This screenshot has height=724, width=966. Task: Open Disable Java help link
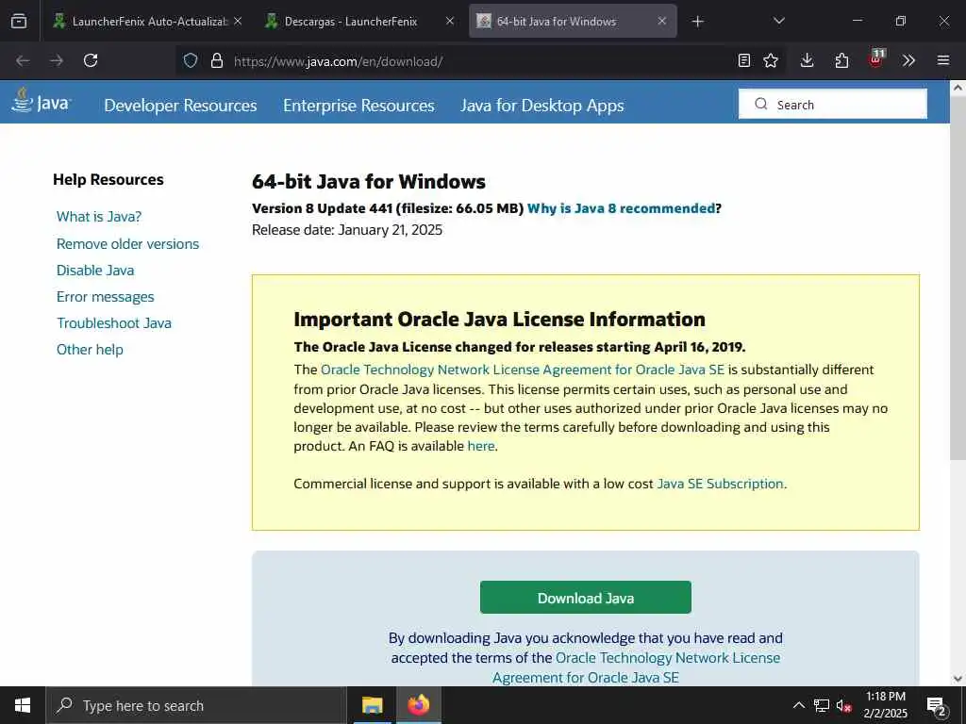pyautogui.click(x=95, y=271)
